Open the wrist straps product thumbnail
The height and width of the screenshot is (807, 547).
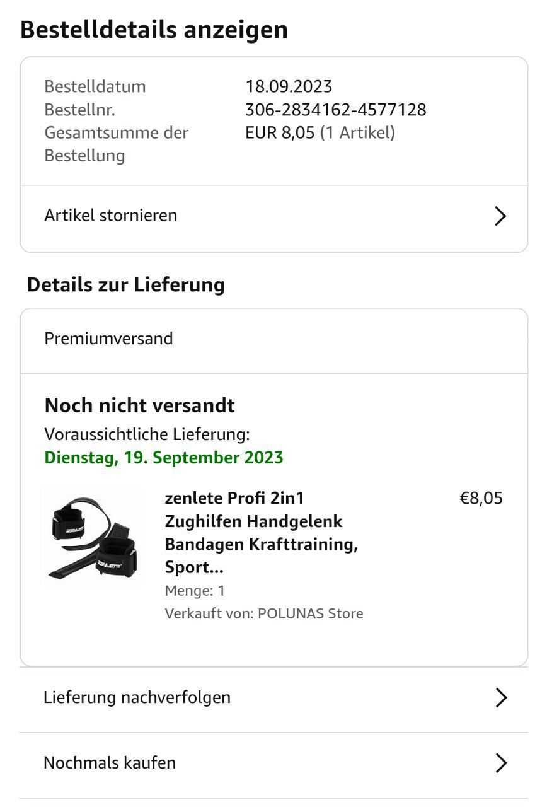tap(93, 536)
